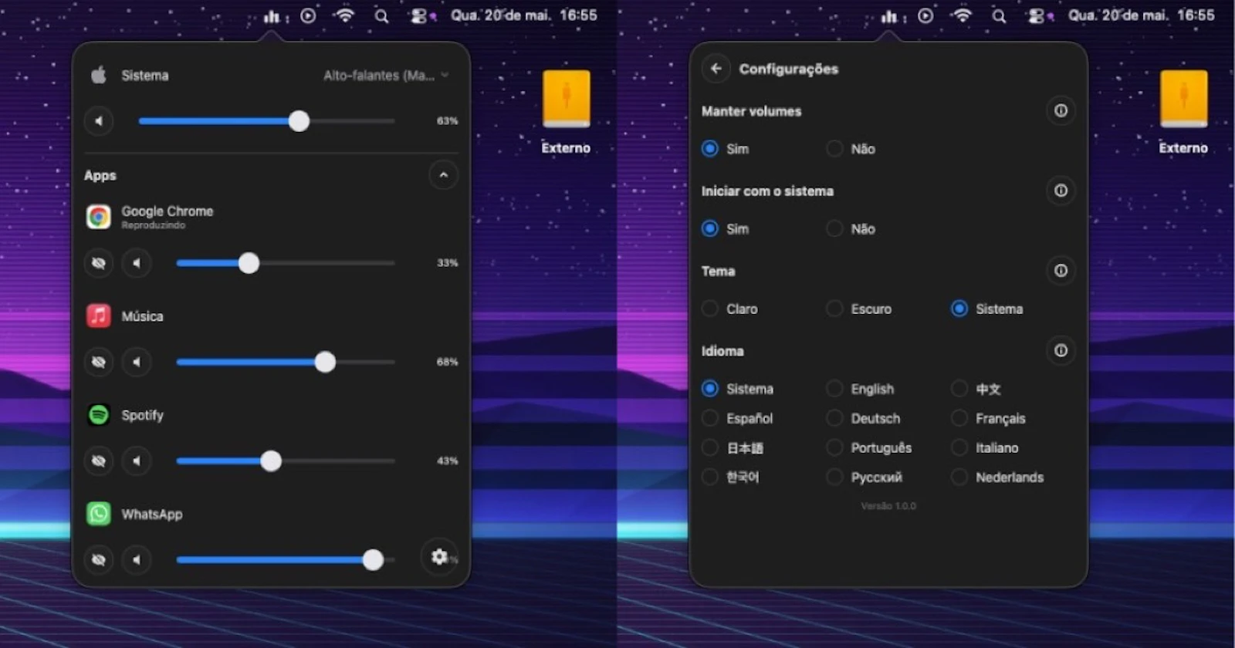Click the 63% Sistema volume value
Image resolution: width=1235 pixels, height=648 pixels.
coord(448,121)
